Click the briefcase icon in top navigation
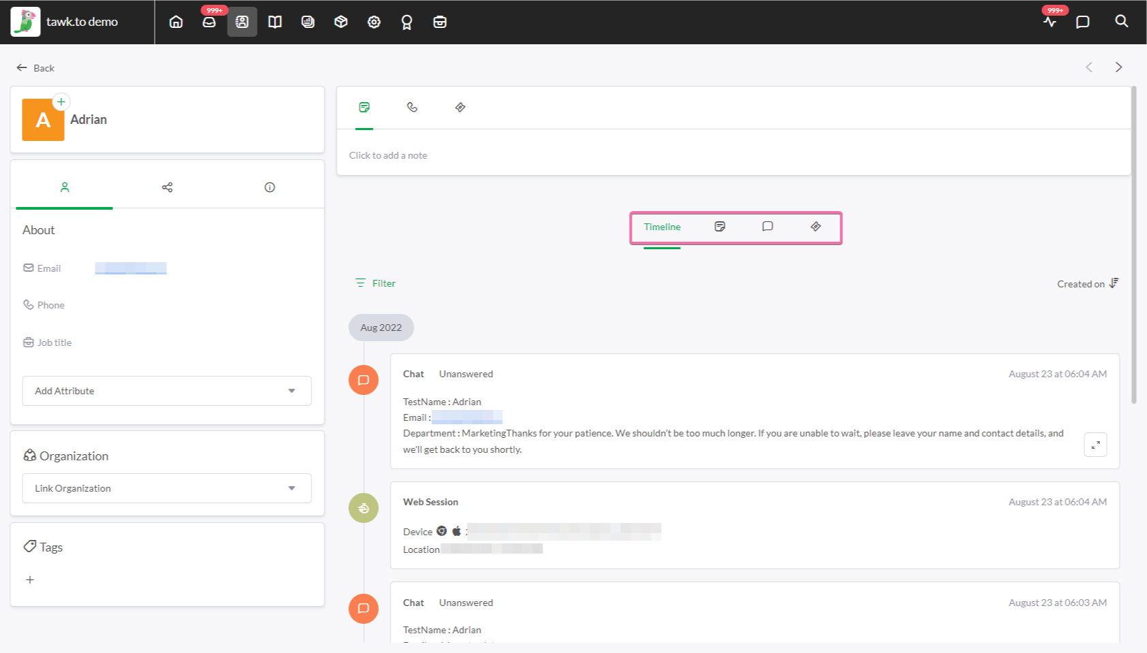The image size is (1147, 653). click(x=440, y=22)
